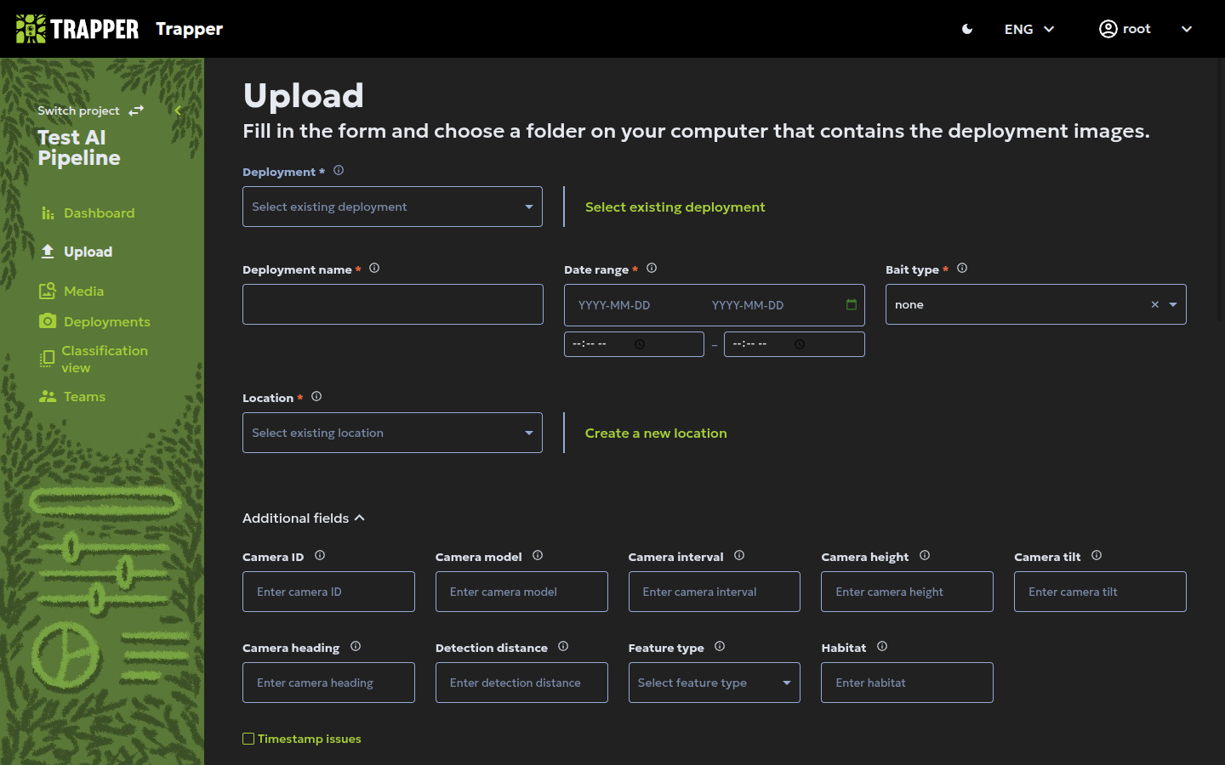Click the Enter camera ID field

328,592
